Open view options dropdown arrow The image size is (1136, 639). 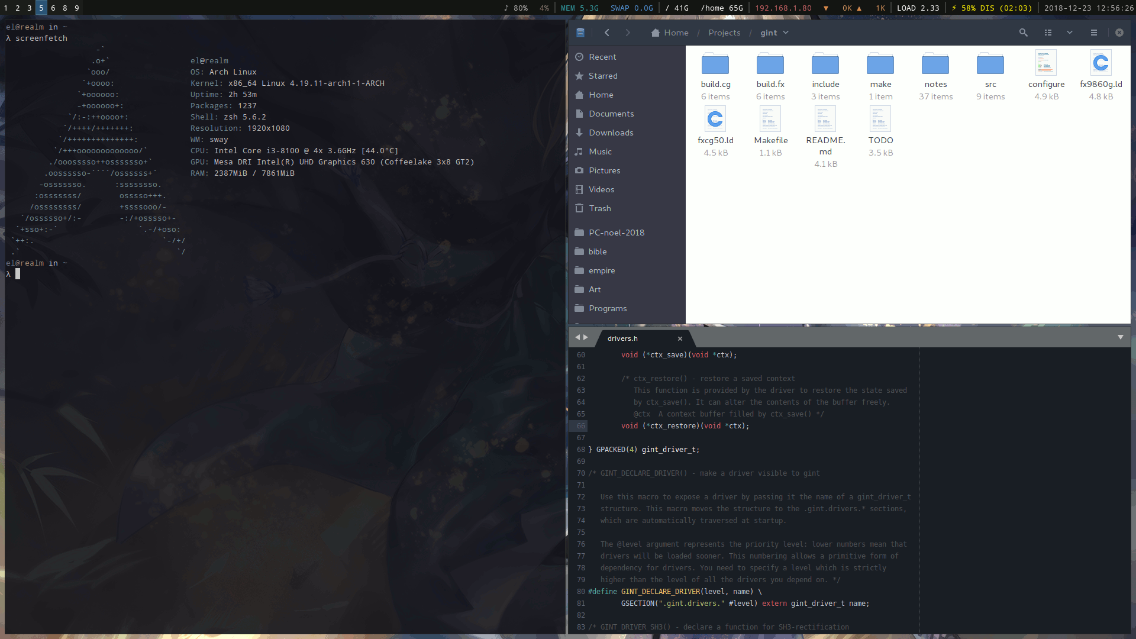(x=1070, y=33)
